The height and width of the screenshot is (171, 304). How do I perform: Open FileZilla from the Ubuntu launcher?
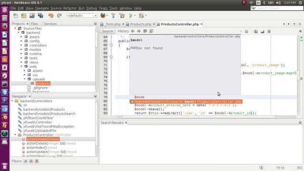(5, 125)
